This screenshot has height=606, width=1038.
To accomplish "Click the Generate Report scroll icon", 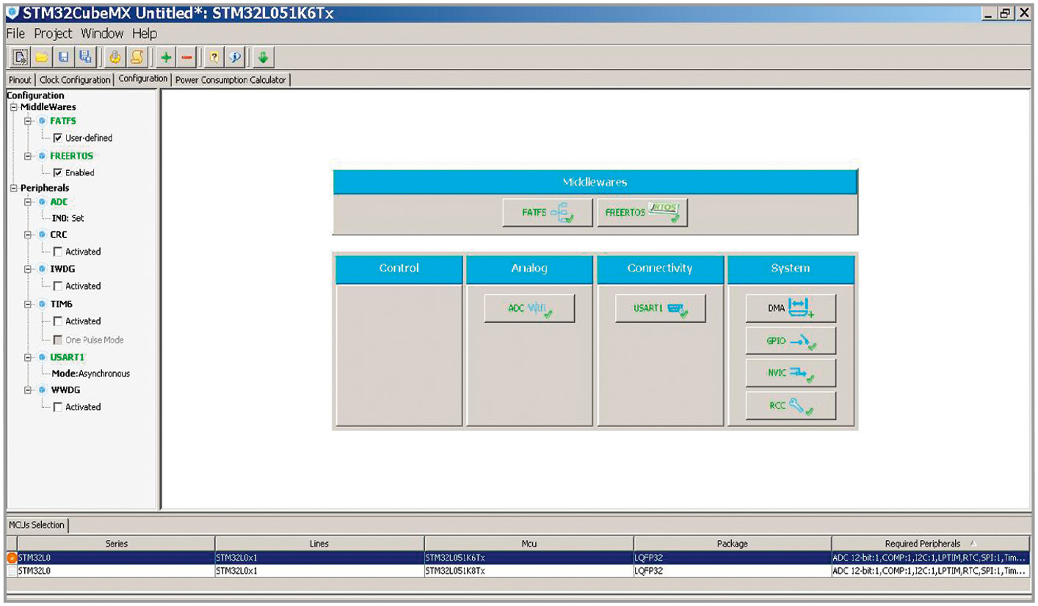I will [x=137, y=57].
